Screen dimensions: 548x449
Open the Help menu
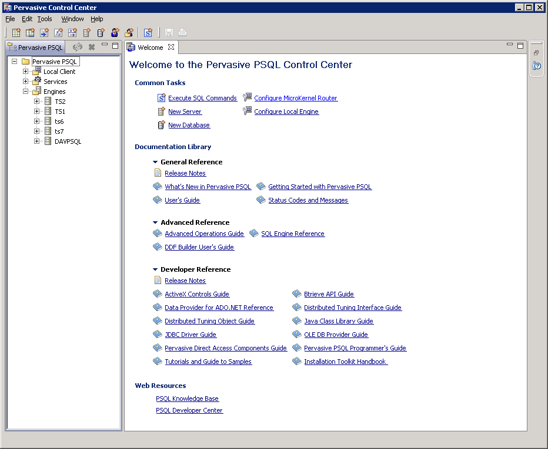tap(97, 19)
